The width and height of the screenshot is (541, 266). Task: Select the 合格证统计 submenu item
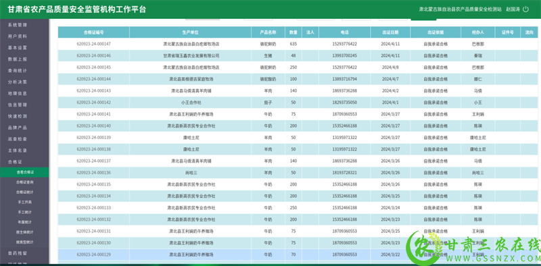[x=24, y=192]
